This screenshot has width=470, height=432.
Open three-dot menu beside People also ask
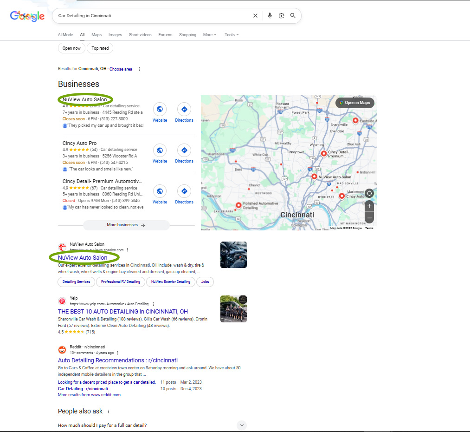[x=108, y=411]
